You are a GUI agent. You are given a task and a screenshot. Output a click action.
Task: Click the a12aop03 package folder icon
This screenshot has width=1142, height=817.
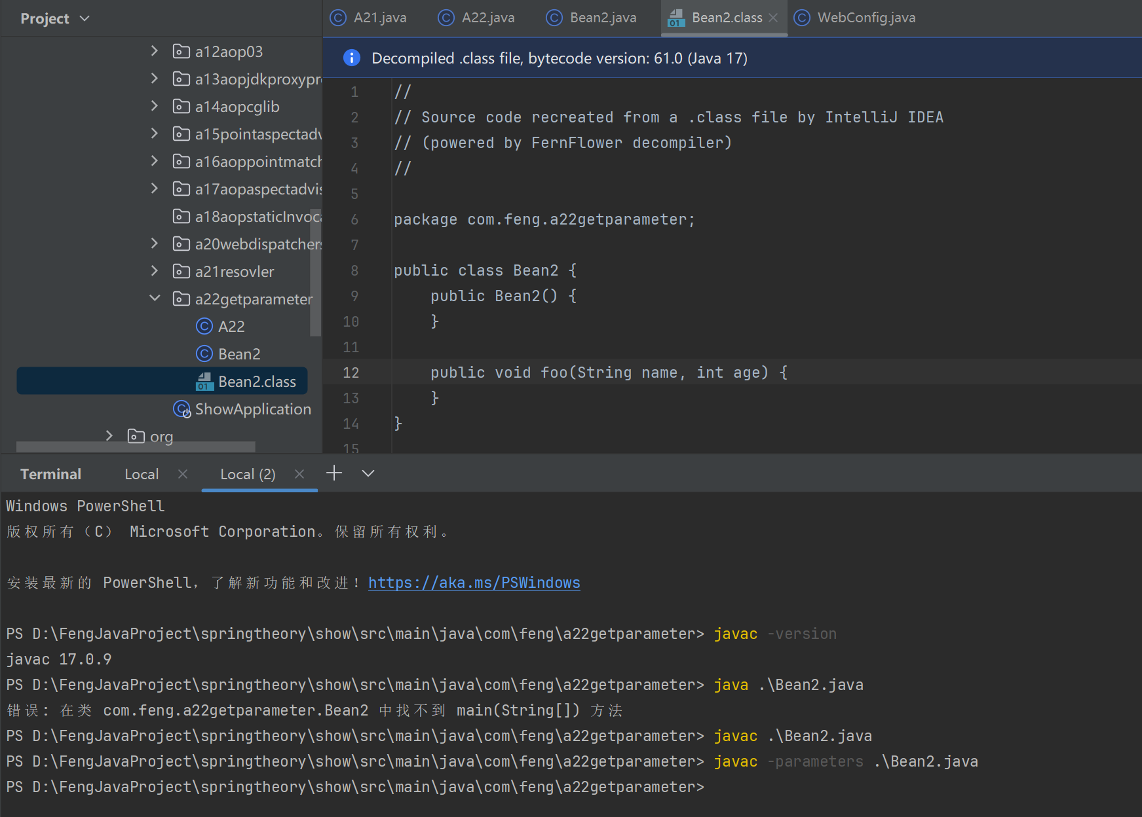click(181, 51)
